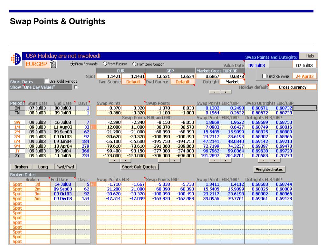
Task: Select the 6M period label
Action: point(17,141)
